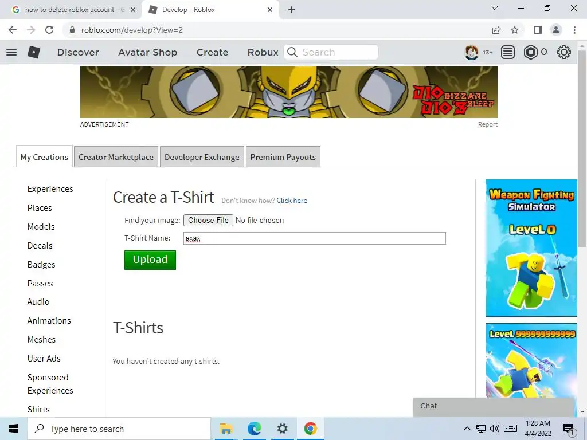Select Places in the sidebar

click(40, 207)
